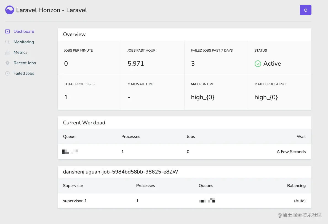This screenshot has width=328, height=224.
Task: Click 'A Few Seconds' wait value
Action: pyautogui.click(x=291, y=152)
